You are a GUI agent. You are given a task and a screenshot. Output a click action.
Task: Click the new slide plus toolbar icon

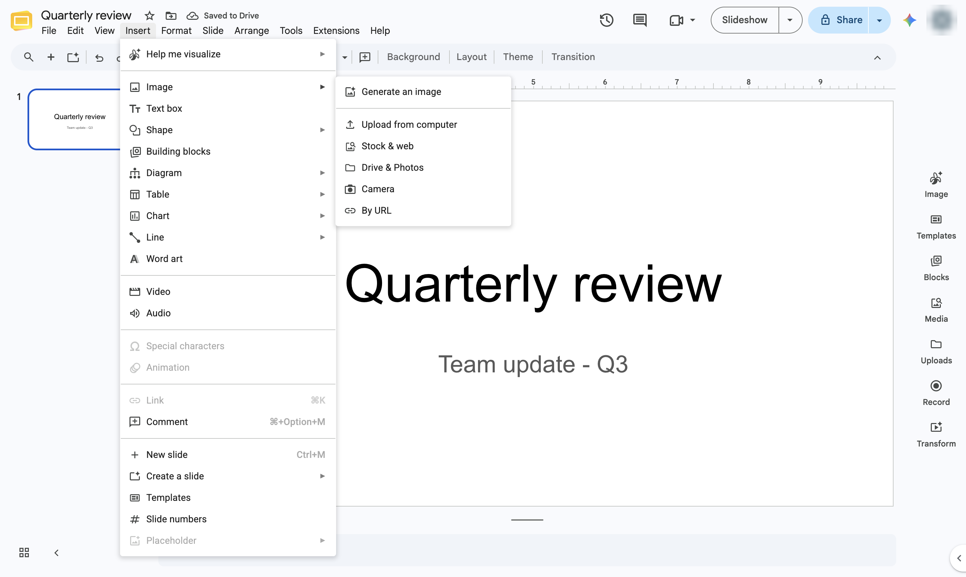pos(51,57)
